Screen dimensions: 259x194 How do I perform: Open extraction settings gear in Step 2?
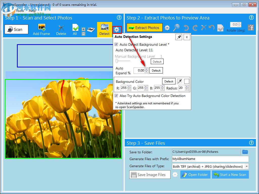coord(167,28)
